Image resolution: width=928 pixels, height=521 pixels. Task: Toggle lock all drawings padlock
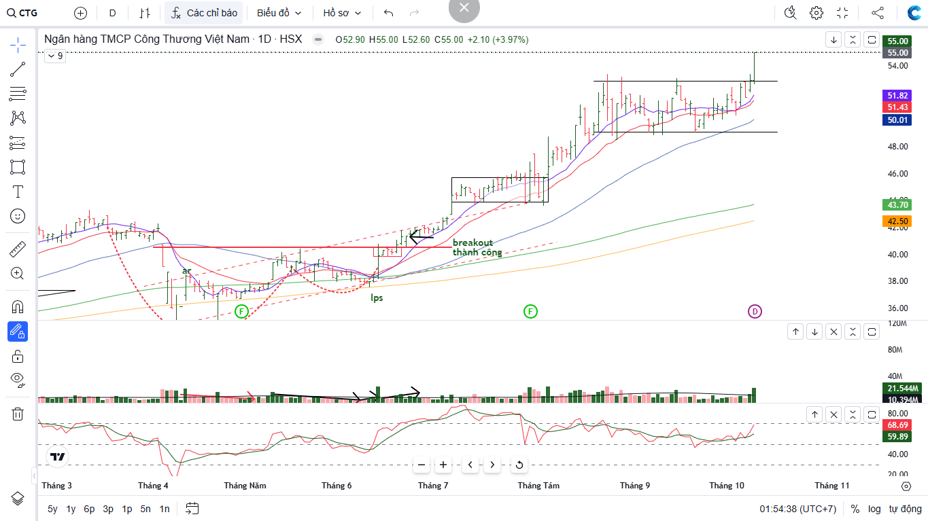18,356
